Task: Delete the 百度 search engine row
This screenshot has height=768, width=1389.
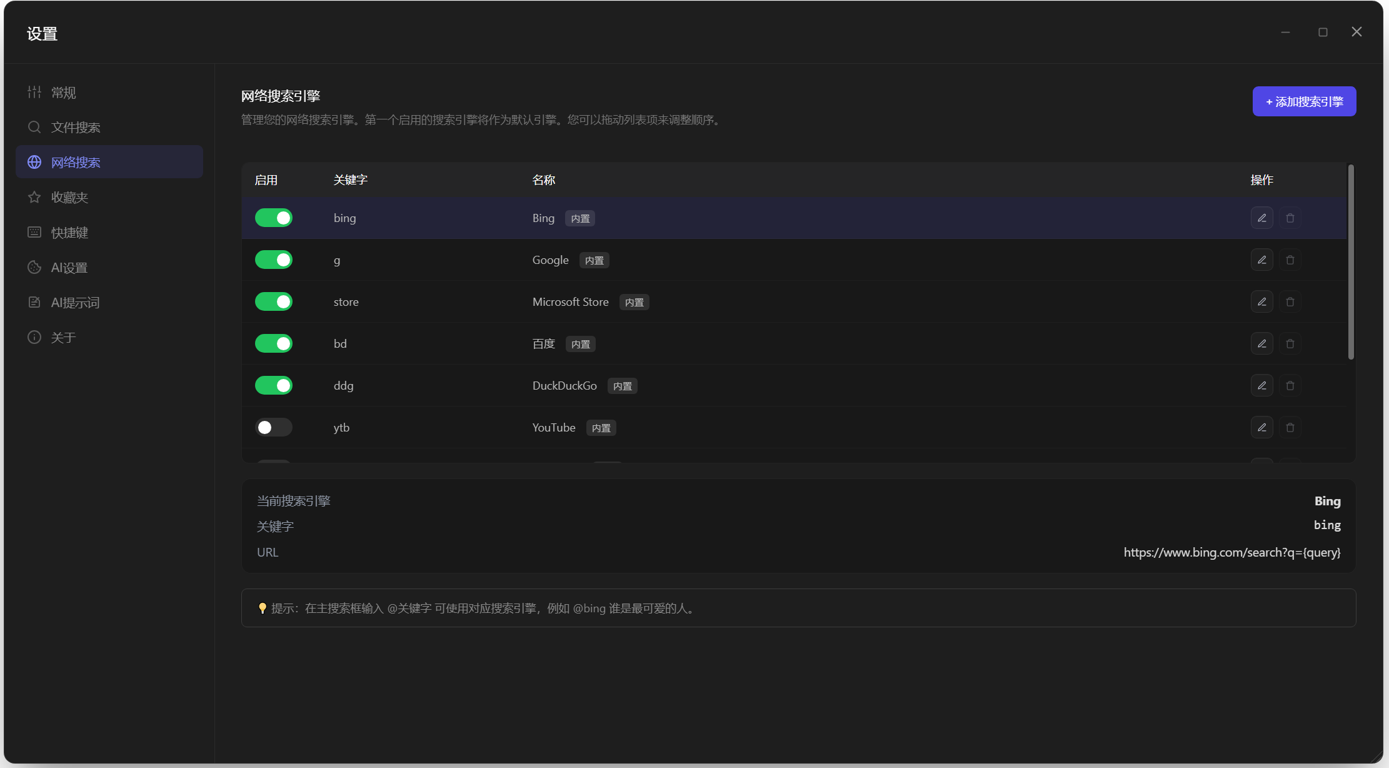Action: [1290, 343]
